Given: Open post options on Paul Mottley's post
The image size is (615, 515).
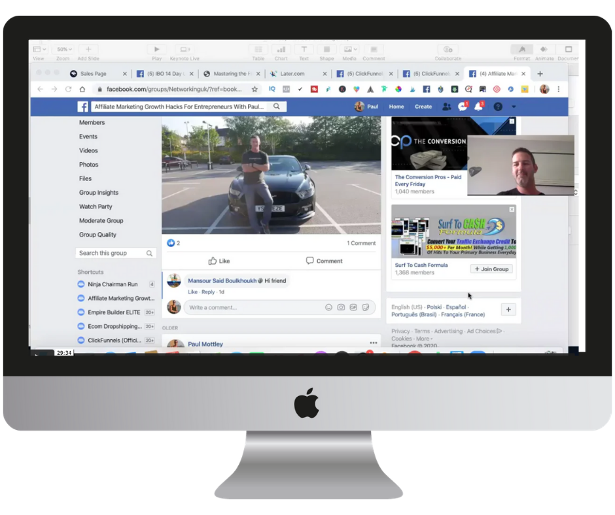Looking at the screenshot, I should tap(373, 343).
